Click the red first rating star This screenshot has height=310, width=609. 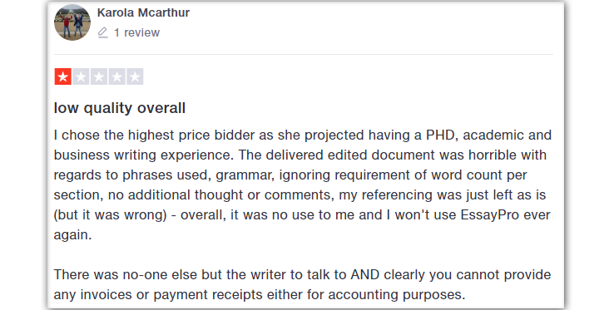coord(63,76)
